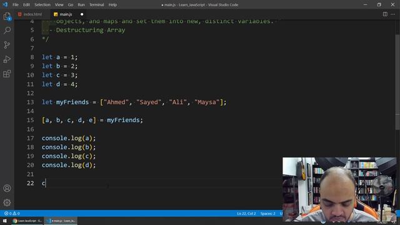The height and width of the screenshot is (225, 400).
Task: Open the Accounts menu icon
Action: point(7,188)
